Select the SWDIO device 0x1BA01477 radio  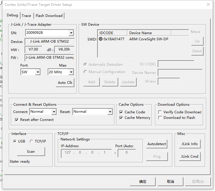point(101,39)
